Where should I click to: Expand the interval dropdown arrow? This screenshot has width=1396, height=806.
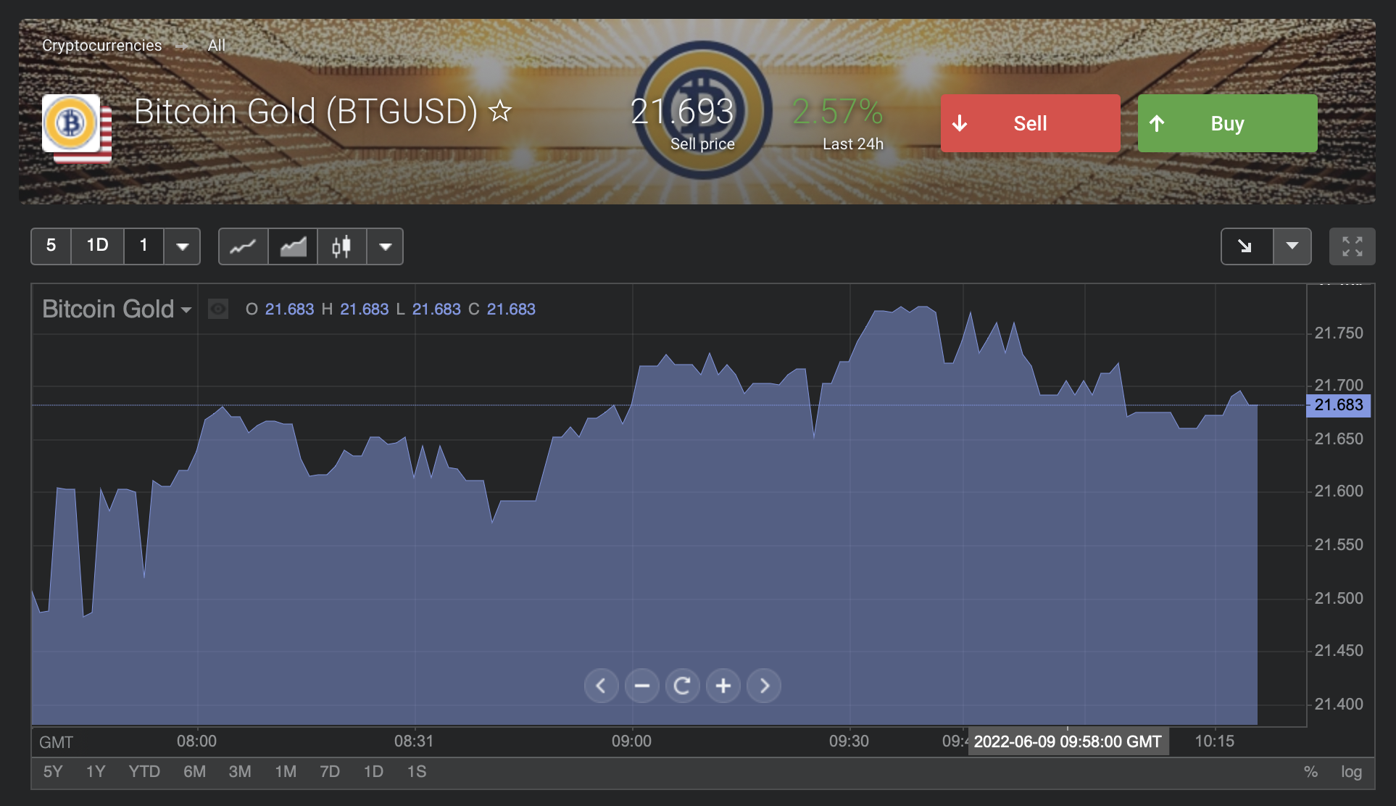click(x=183, y=246)
